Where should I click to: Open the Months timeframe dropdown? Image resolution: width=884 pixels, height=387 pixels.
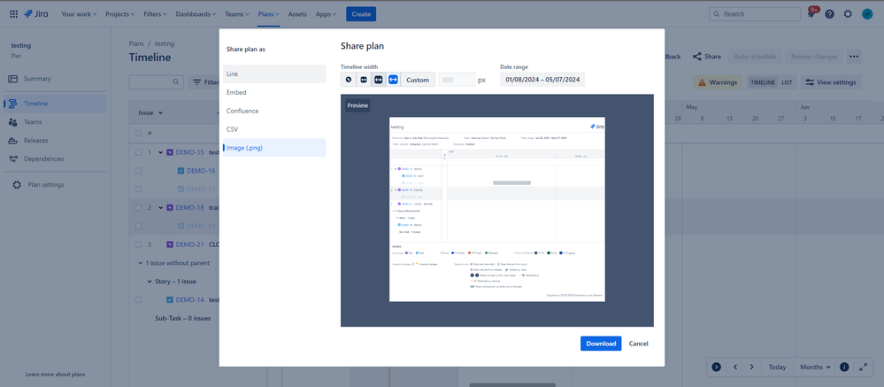tap(815, 367)
